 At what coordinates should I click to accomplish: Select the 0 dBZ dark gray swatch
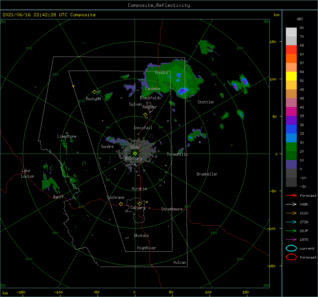pyautogui.click(x=291, y=173)
